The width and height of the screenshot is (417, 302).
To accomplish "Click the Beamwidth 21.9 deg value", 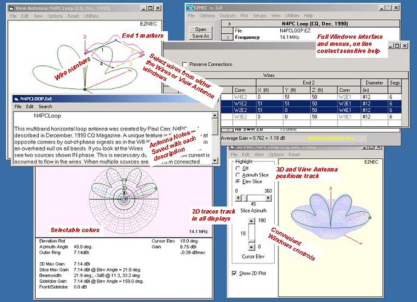I will [107, 275].
